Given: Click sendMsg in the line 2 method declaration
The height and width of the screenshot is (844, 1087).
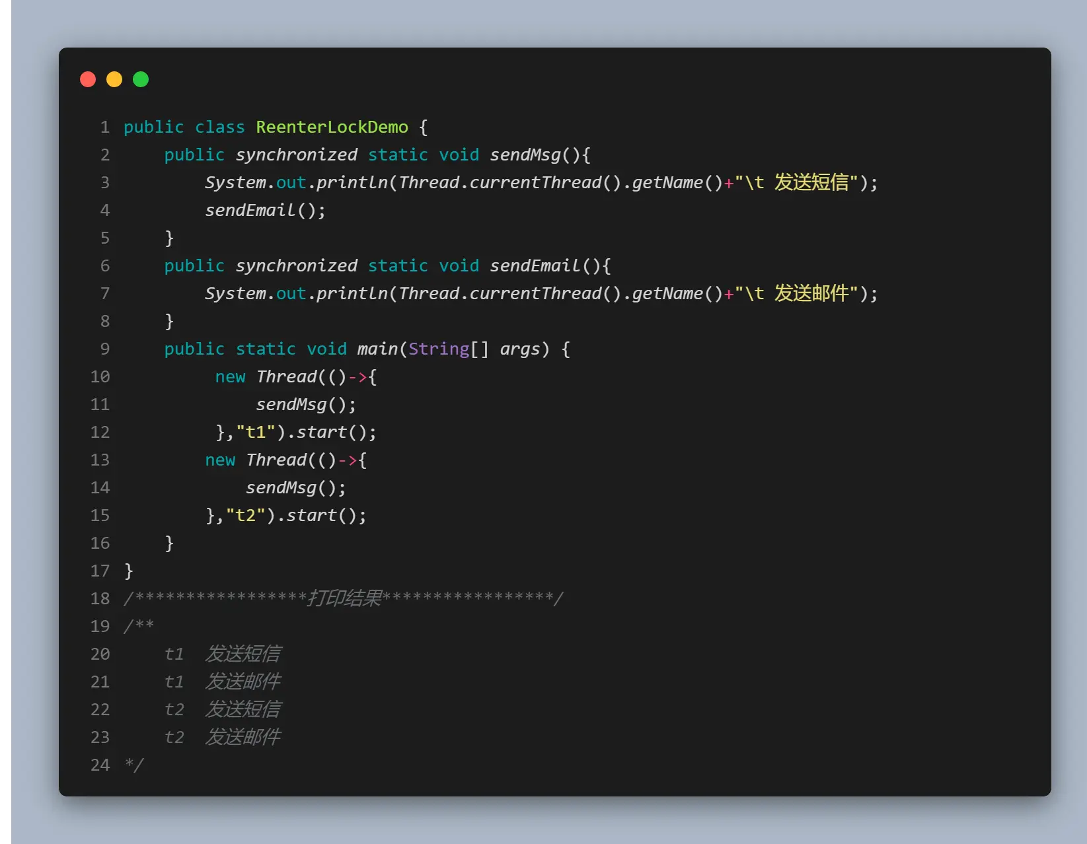Looking at the screenshot, I should (525, 155).
